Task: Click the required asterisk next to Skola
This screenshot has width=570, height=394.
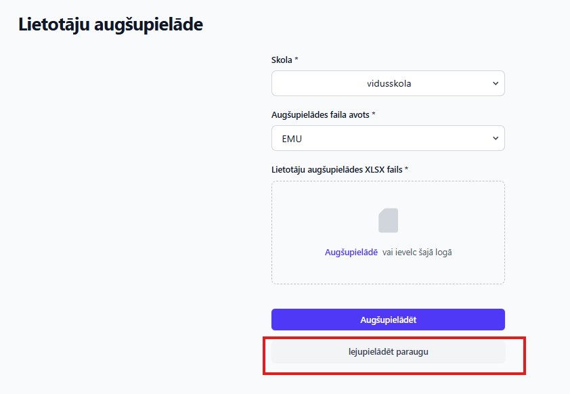Action: [x=297, y=60]
